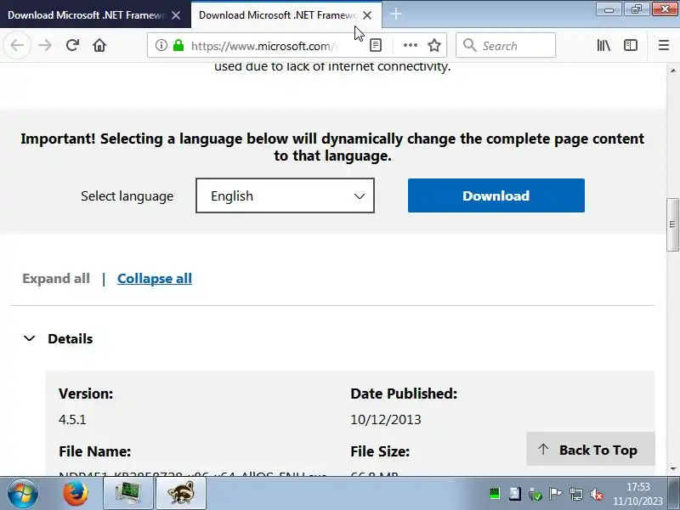Image resolution: width=680 pixels, height=510 pixels.
Task: Click the muted volume speaker icon
Action: 597,494
